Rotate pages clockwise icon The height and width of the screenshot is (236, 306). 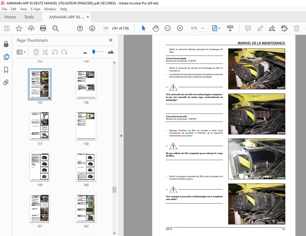point(64,52)
